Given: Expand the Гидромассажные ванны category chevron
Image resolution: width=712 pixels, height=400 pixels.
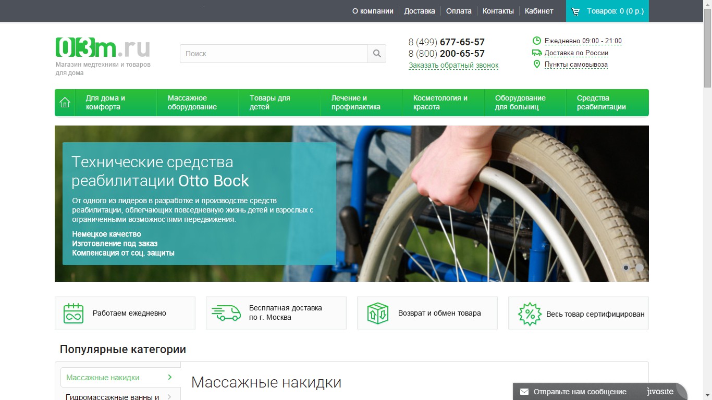Looking at the screenshot, I should (170, 397).
